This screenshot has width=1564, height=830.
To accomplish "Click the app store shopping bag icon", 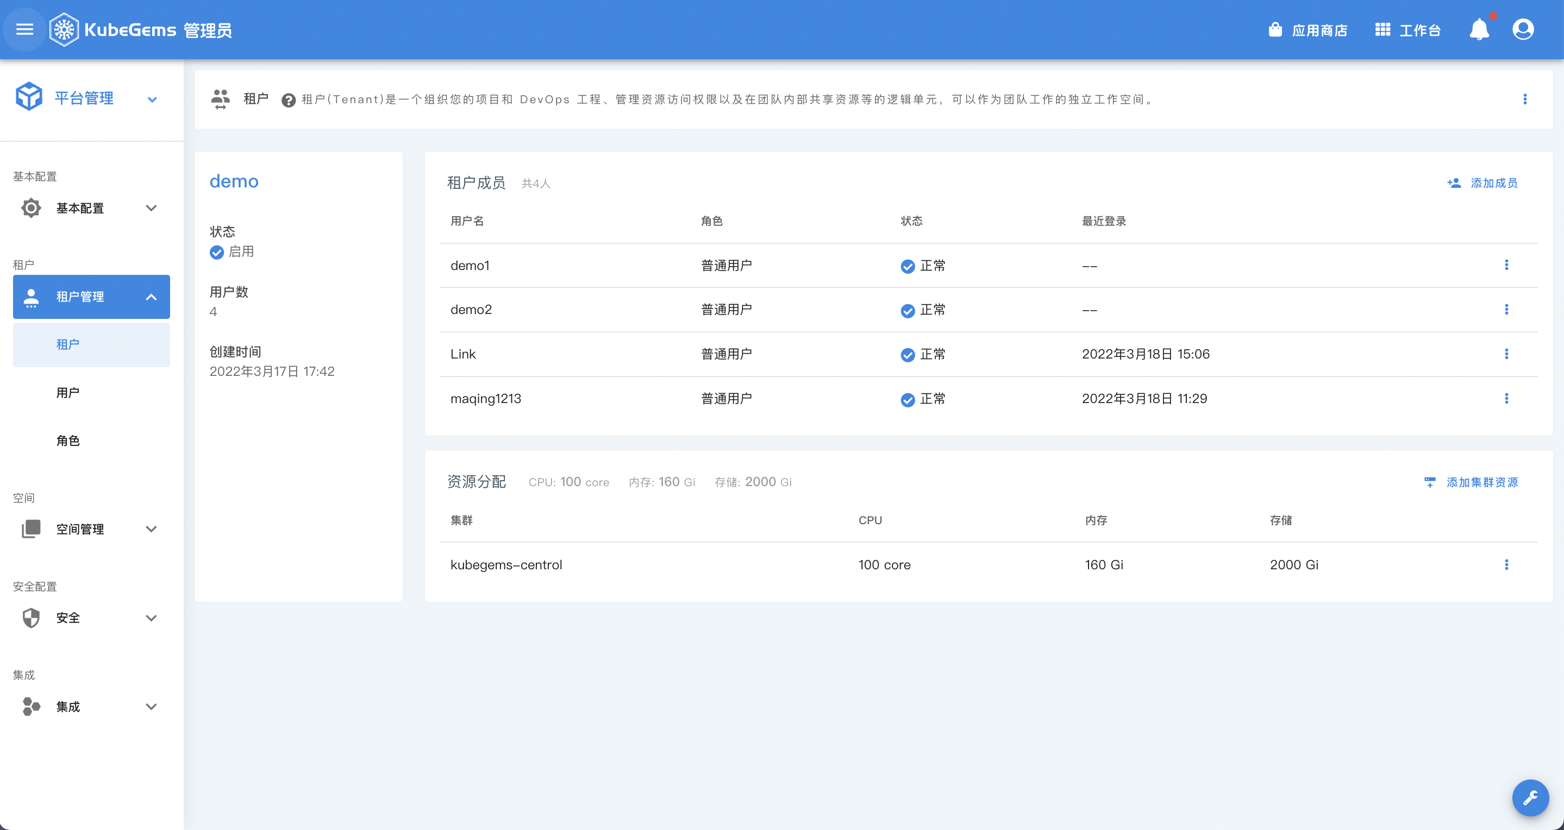I will [x=1275, y=29].
